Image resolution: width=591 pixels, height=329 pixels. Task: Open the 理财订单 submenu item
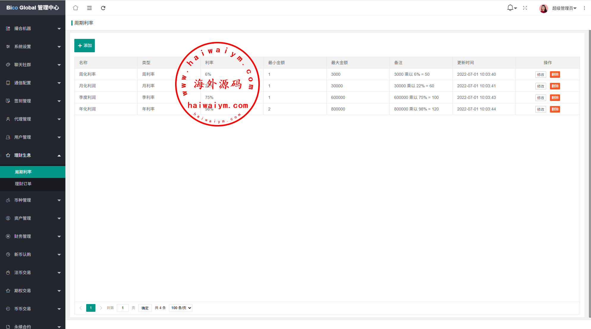(x=23, y=184)
